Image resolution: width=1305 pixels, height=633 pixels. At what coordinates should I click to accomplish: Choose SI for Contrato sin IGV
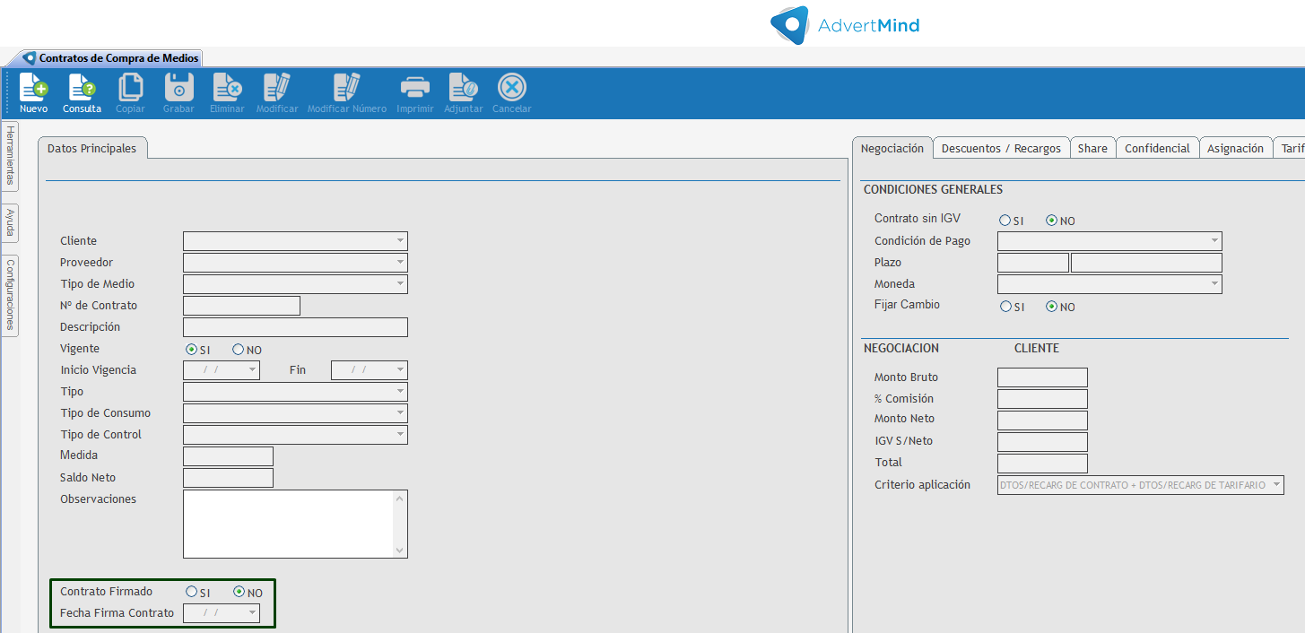[x=1005, y=221]
